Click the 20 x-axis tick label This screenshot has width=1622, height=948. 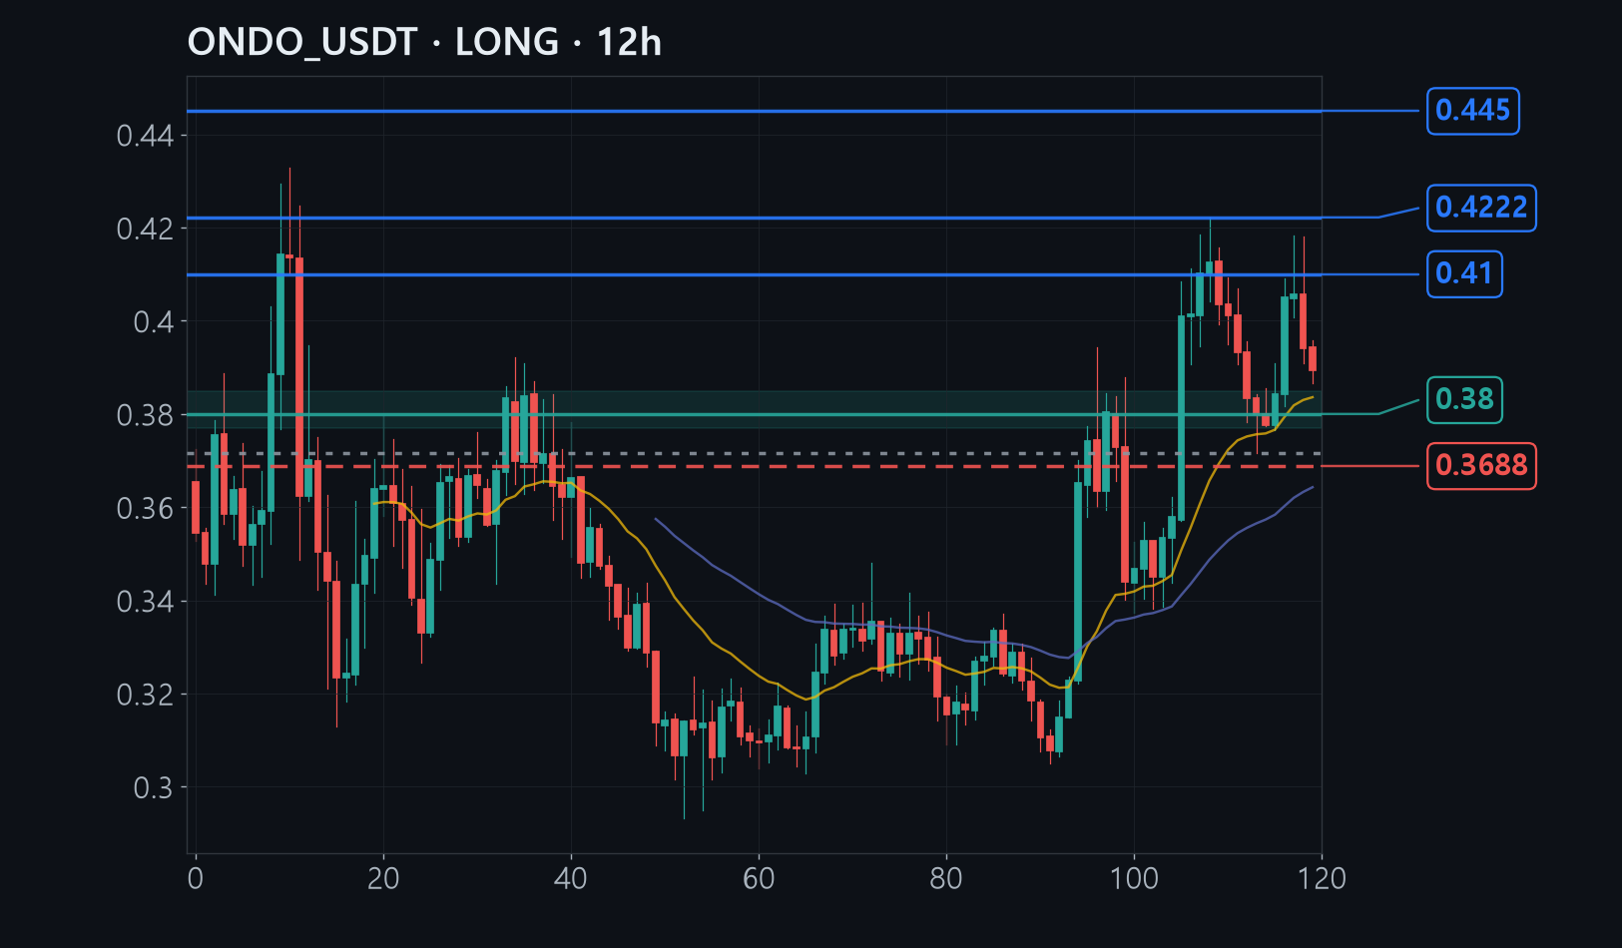383,879
